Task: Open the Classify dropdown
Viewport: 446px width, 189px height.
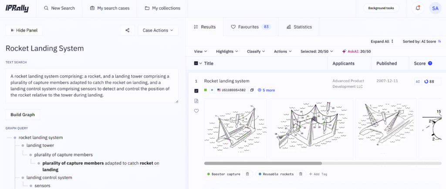Action: pos(256,51)
